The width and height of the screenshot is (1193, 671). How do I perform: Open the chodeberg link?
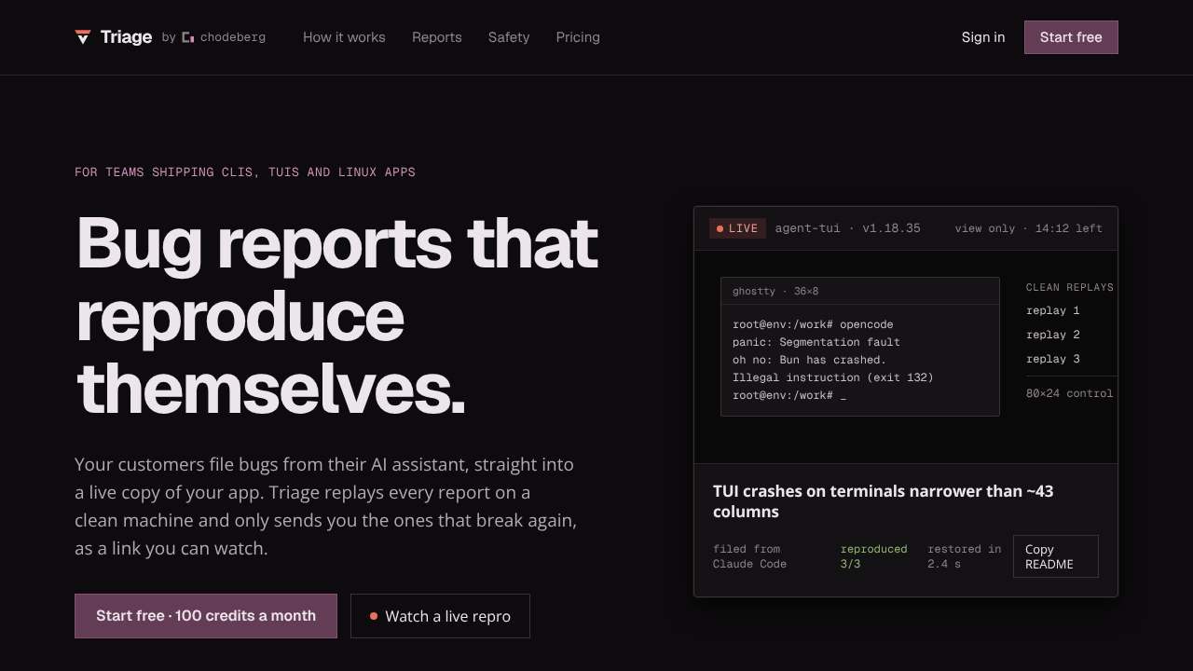[x=224, y=37]
